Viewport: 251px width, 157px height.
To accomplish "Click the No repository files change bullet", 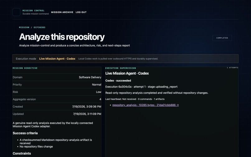I will 36,146.
